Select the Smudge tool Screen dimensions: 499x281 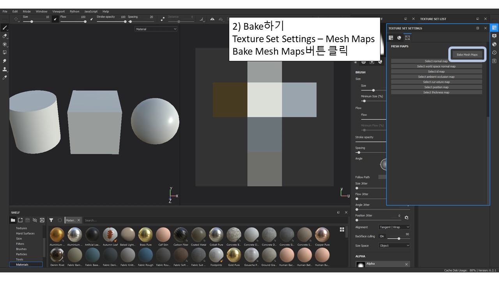(5, 61)
